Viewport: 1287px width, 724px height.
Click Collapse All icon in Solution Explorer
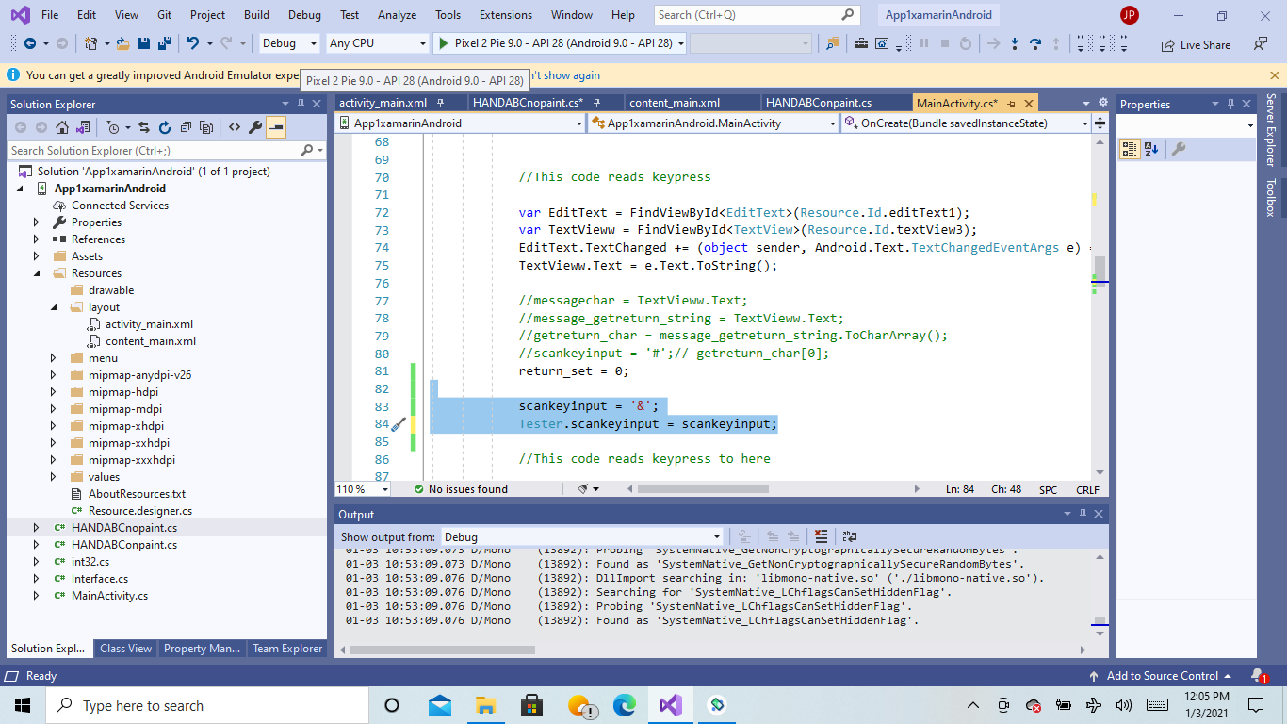coord(186,127)
